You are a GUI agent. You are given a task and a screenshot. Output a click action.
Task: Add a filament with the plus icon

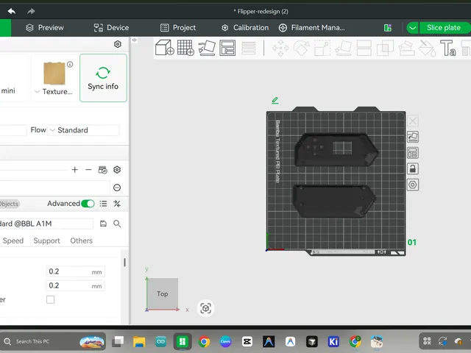click(x=75, y=170)
